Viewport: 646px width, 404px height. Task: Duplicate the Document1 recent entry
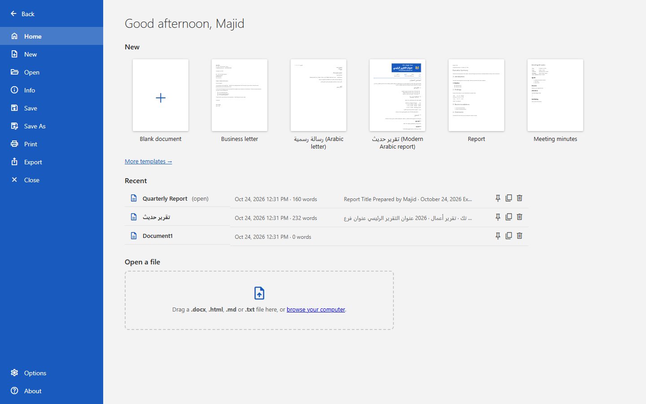pyautogui.click(x=509, y=236)
